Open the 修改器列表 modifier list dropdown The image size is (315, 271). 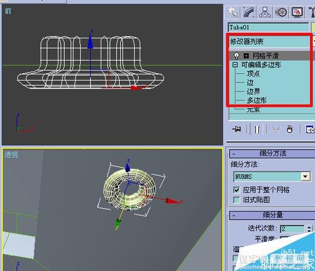(271, 42)
